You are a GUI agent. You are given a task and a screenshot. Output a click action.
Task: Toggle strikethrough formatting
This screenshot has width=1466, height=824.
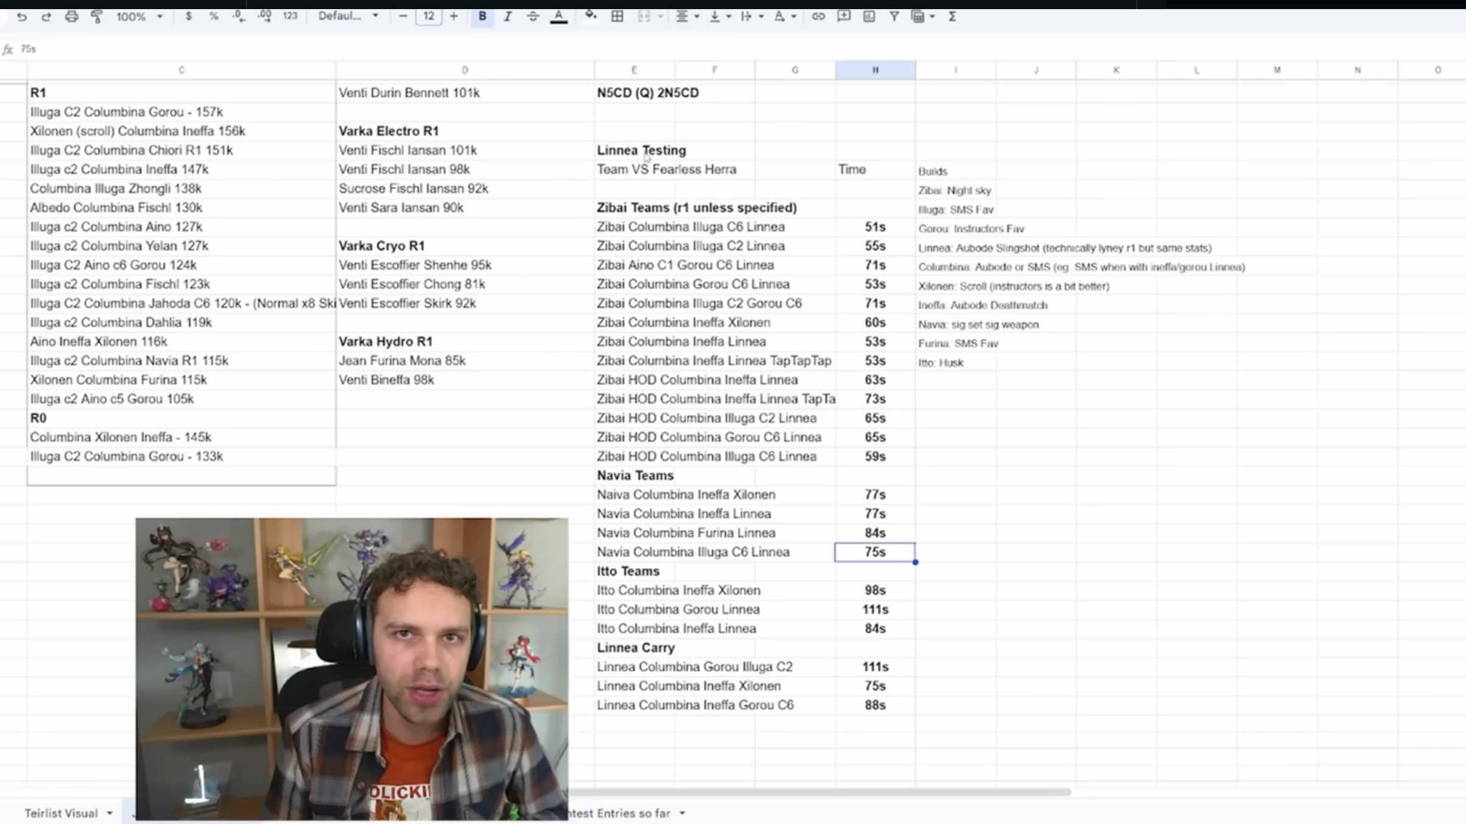[x=533, y=16]
